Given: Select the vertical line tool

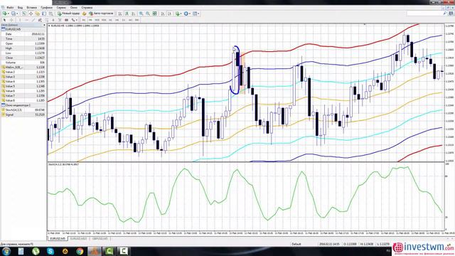Looking at the screenshot, I should pos(20,20).
